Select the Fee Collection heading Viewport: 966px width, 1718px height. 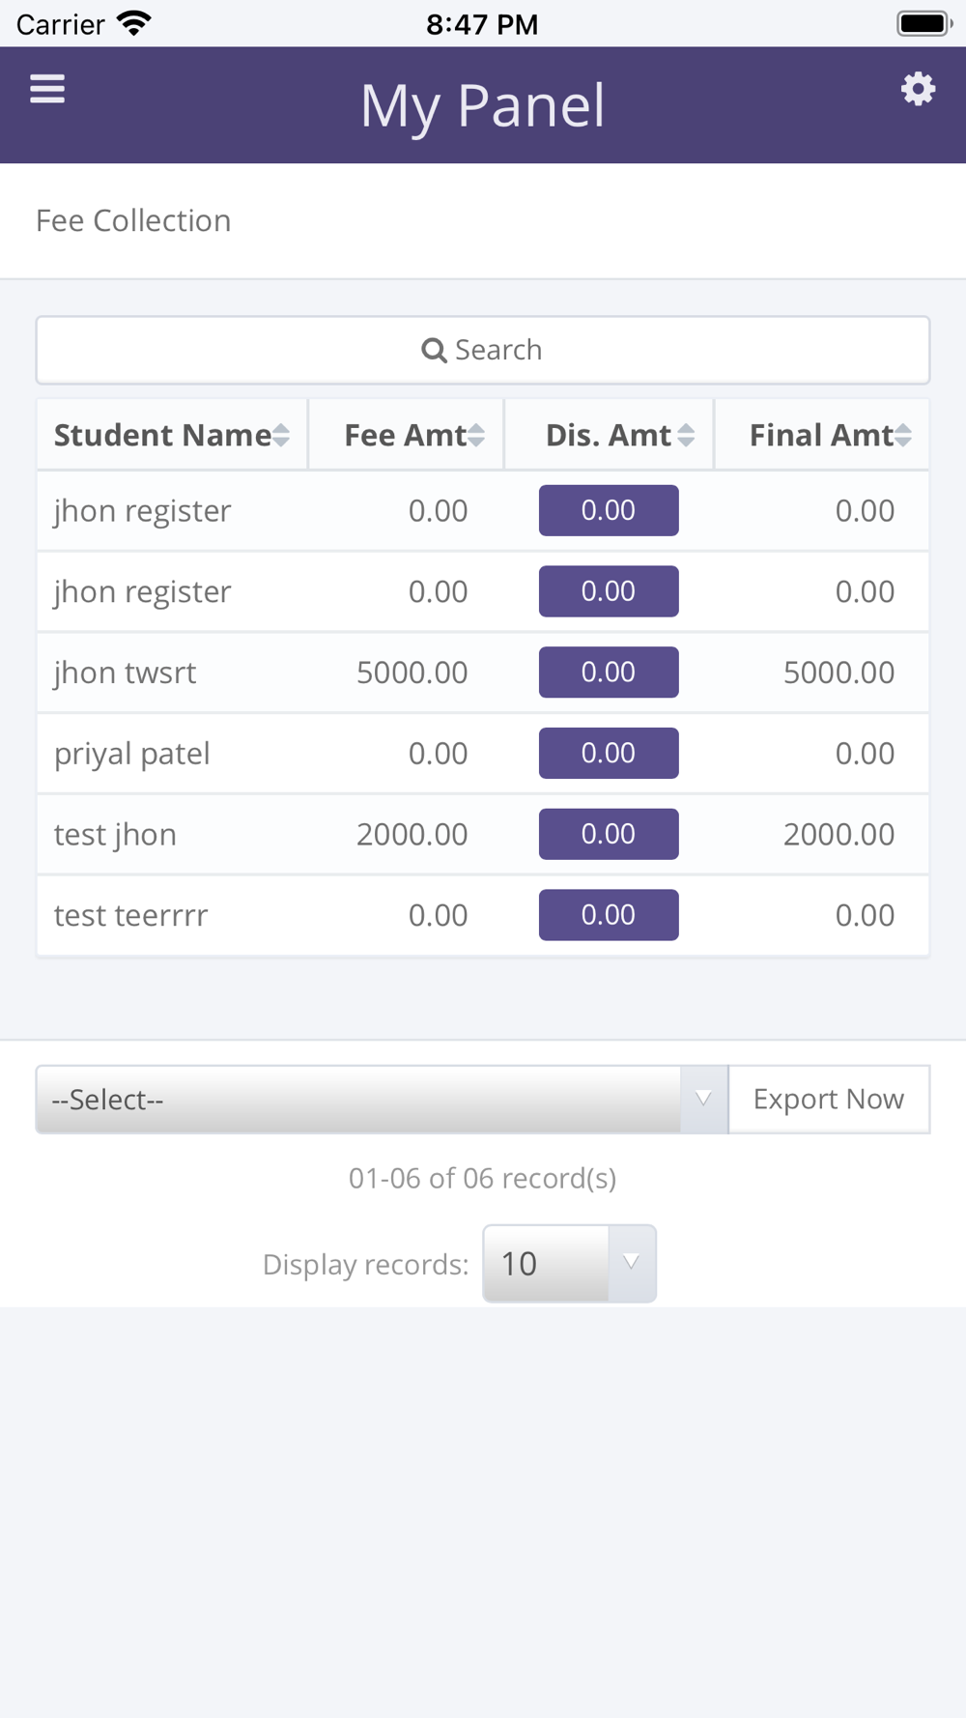tap(133, 221)
